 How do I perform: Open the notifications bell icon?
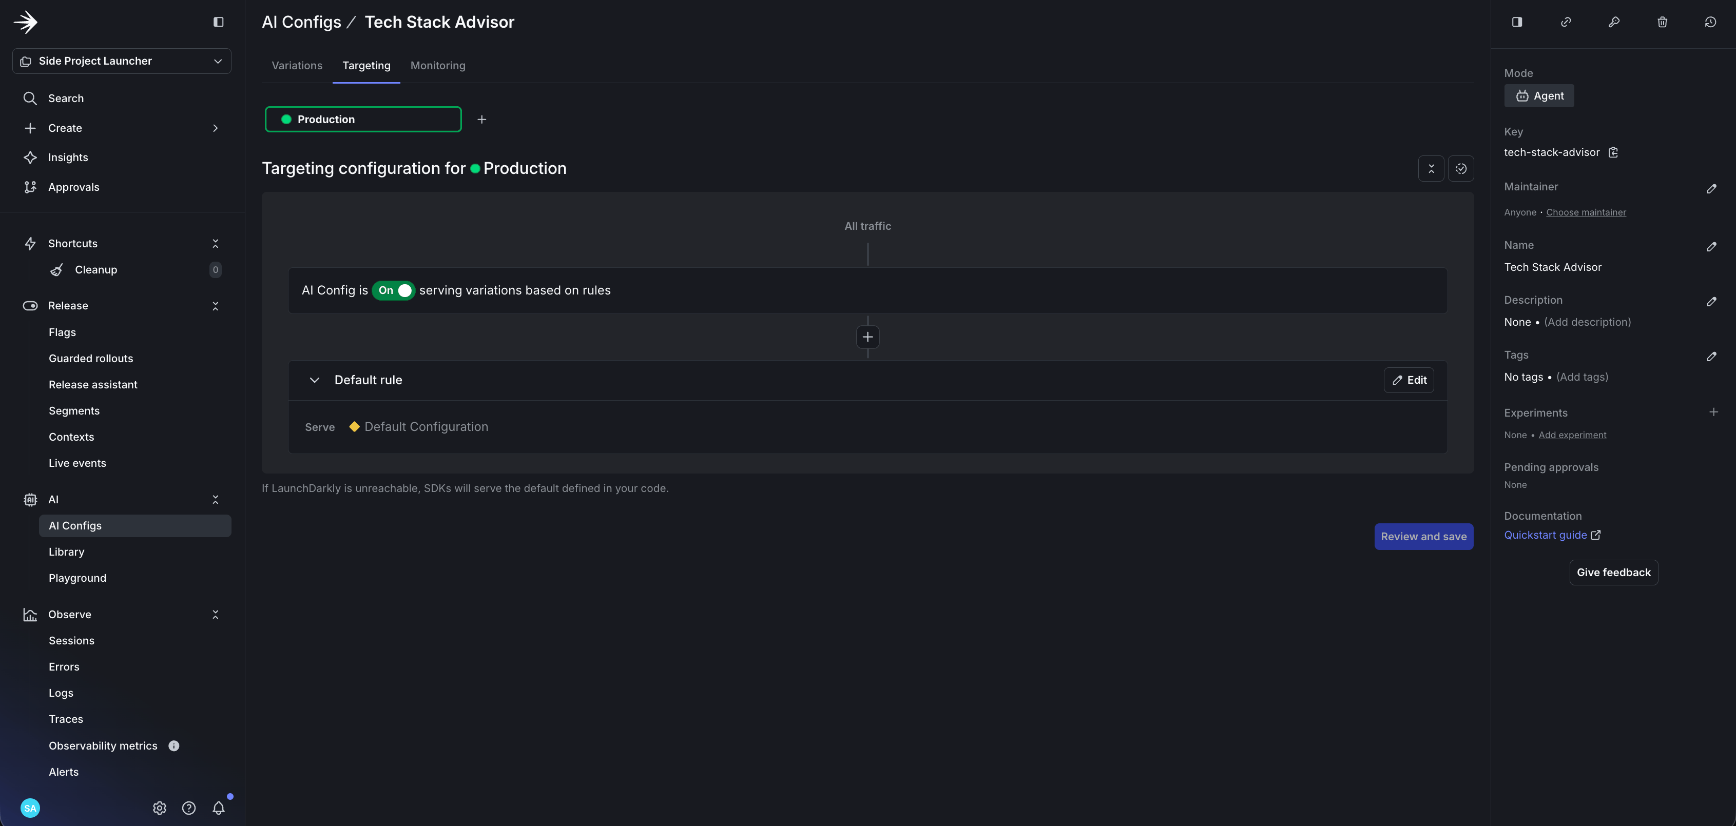218,808
